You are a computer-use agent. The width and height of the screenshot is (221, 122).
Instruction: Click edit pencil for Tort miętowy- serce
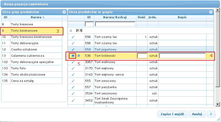click(x=73, y=75)
